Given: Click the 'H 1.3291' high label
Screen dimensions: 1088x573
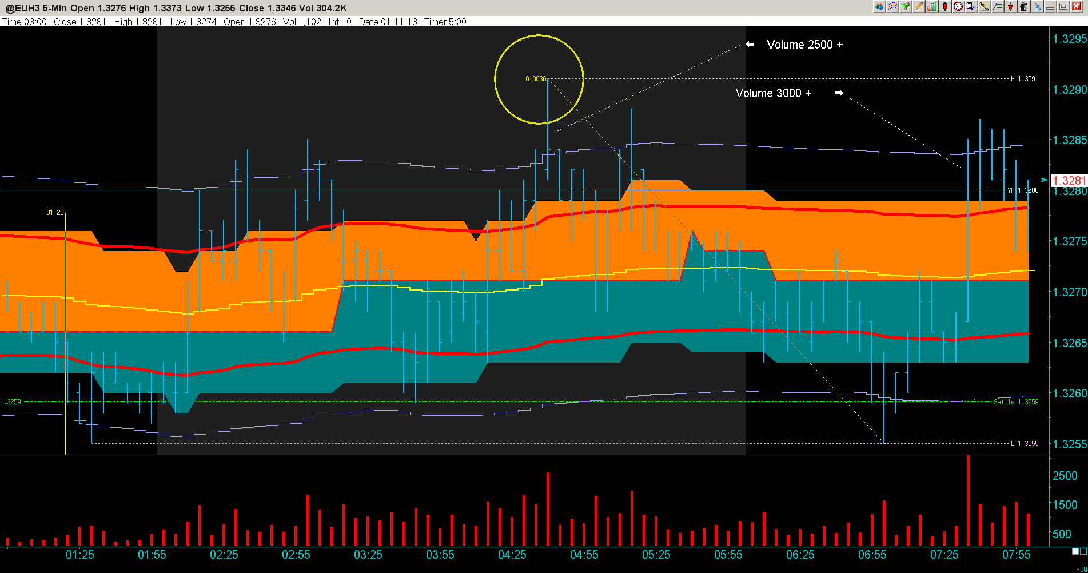Looking at the screenshot, I should pyautogui.click(x=1025, y=79).
